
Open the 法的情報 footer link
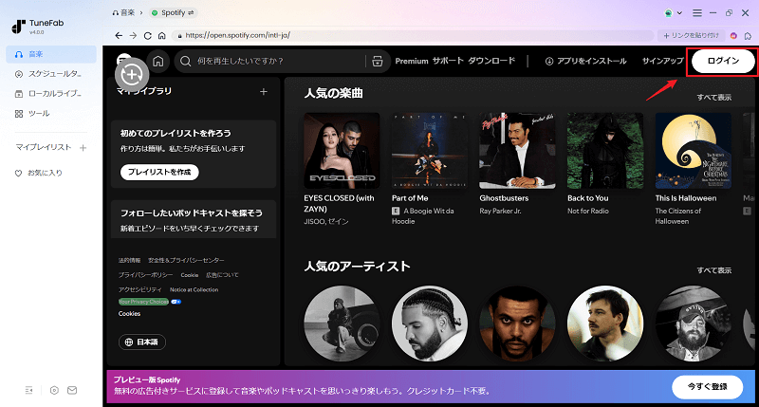[x=129, y=260]
